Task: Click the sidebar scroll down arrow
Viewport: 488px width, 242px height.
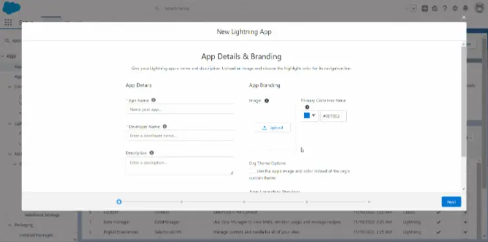Action: click(x=75, y=239)
